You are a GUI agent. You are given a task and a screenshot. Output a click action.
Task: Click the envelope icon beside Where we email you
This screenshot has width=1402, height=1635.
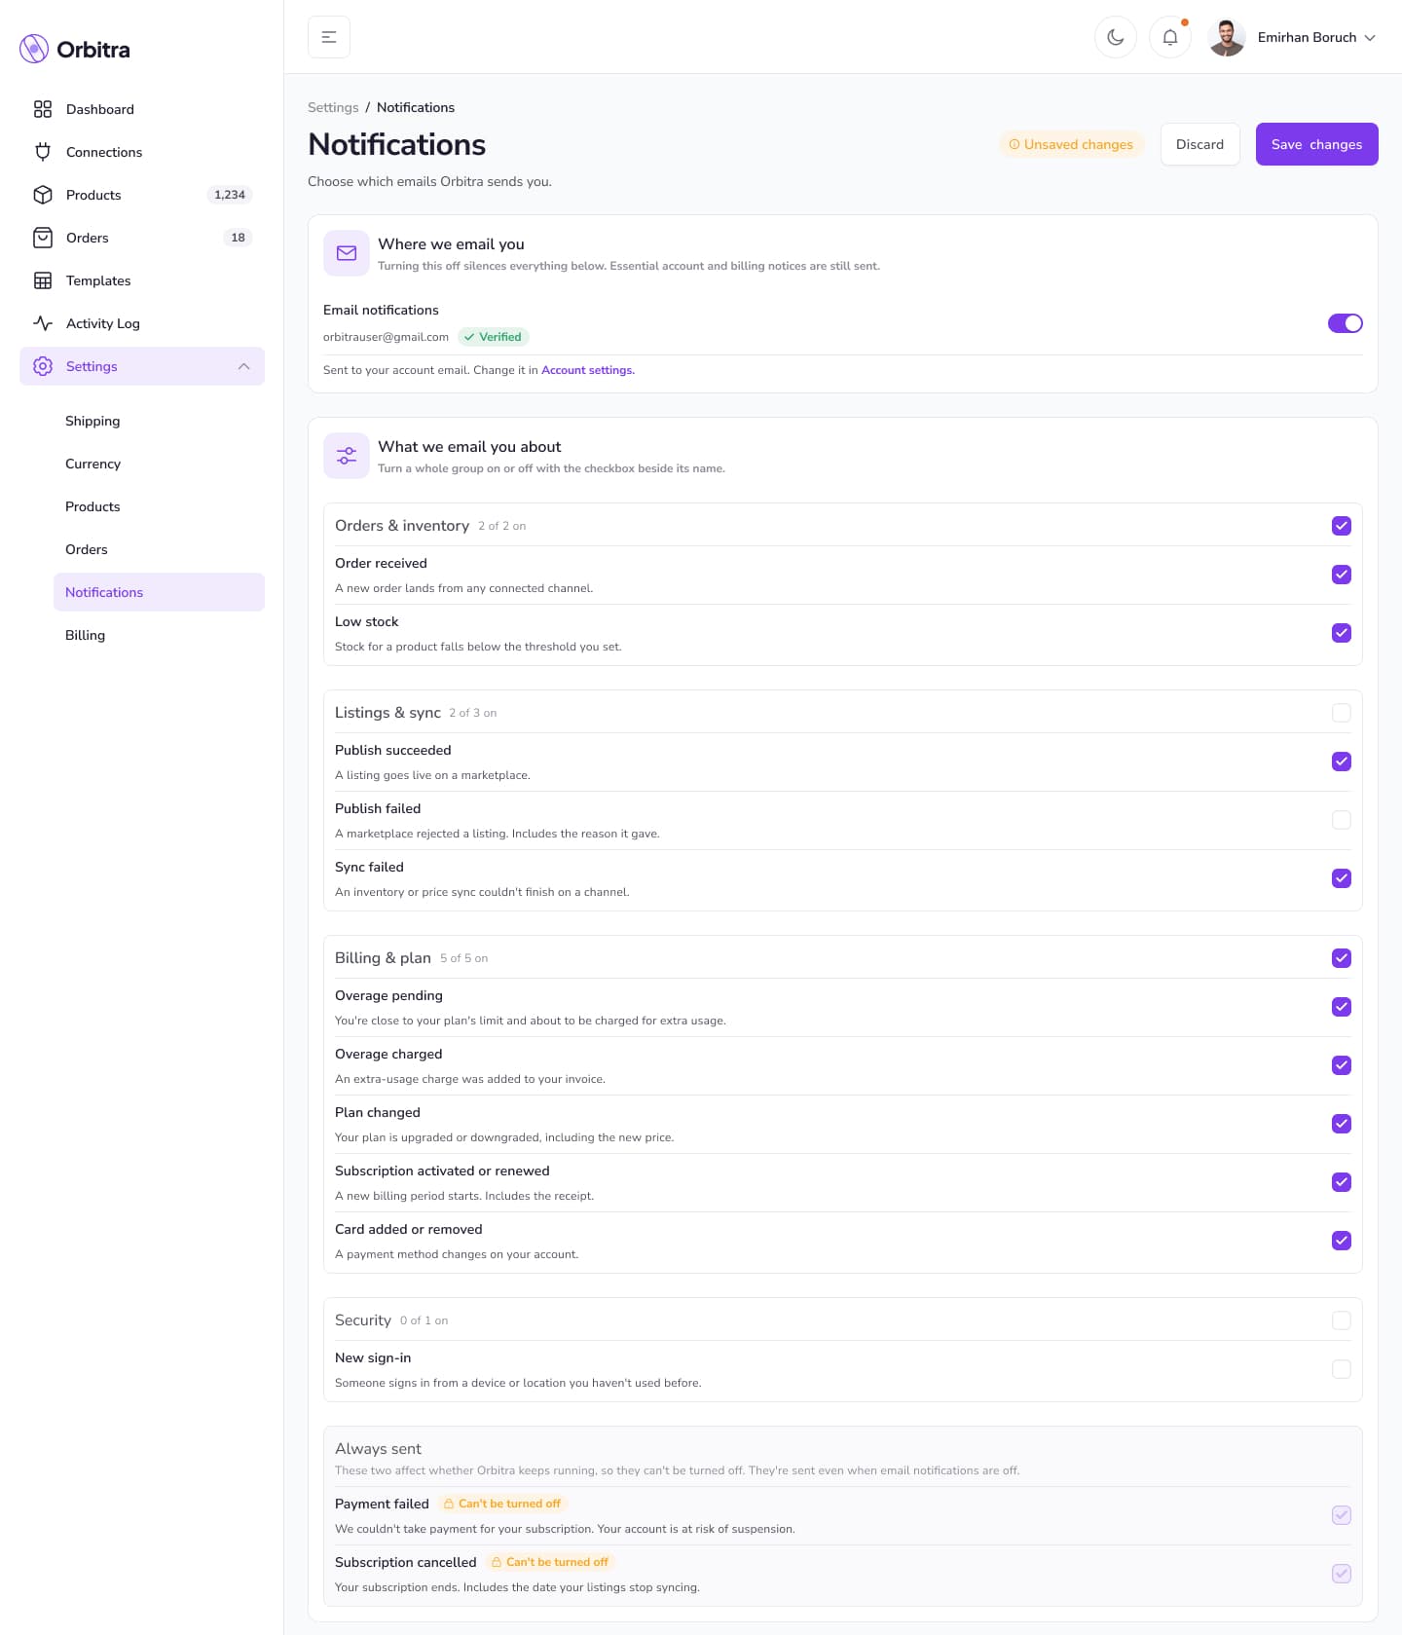coord(347,253)
